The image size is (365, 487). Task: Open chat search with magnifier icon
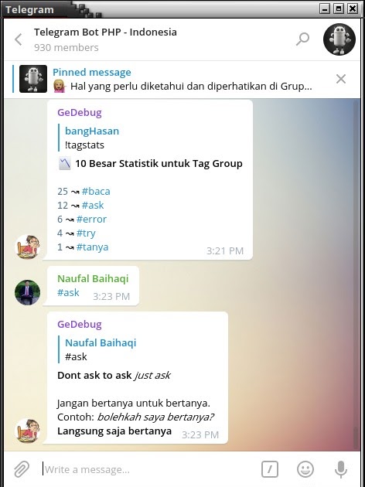click(302, 39)
